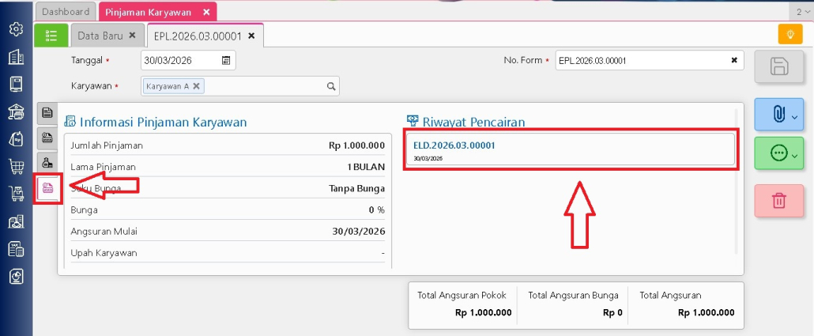
Task: Expand the green more options dropdown
Action: tap(778, 153)
